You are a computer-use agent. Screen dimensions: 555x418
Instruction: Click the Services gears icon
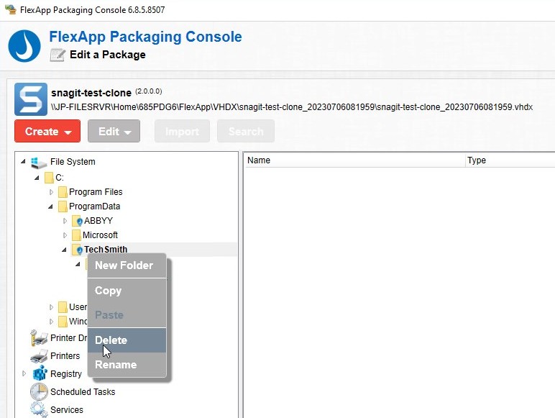(x=39, y=410)
